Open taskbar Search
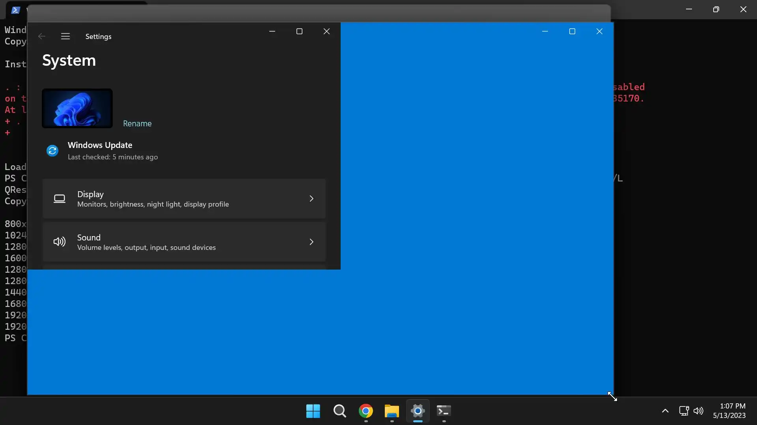 [x=339, y=411]
